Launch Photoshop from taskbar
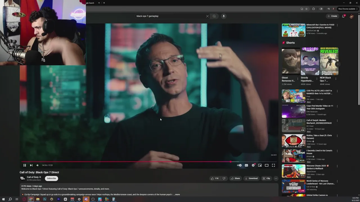Viewport: 360px width, 202px height. pyautogui.click(x=45, y=199)
